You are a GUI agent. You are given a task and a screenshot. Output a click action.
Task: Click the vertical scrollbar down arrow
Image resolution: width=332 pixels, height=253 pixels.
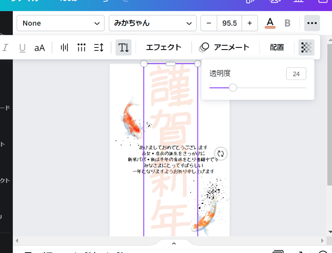click(330, 232)
